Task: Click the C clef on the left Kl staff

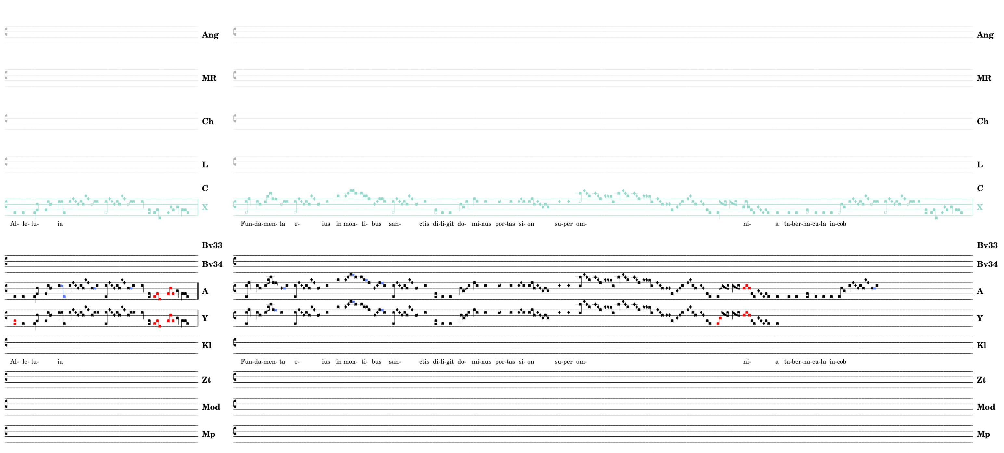Action: pos(6,342)
